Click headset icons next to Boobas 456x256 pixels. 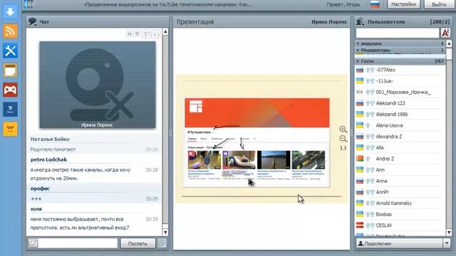(x=370, y=214)
